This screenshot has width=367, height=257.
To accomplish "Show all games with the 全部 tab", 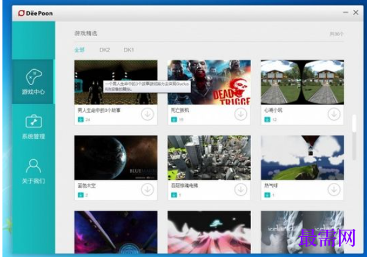I will pyautogui.click(x=80, y=50).
